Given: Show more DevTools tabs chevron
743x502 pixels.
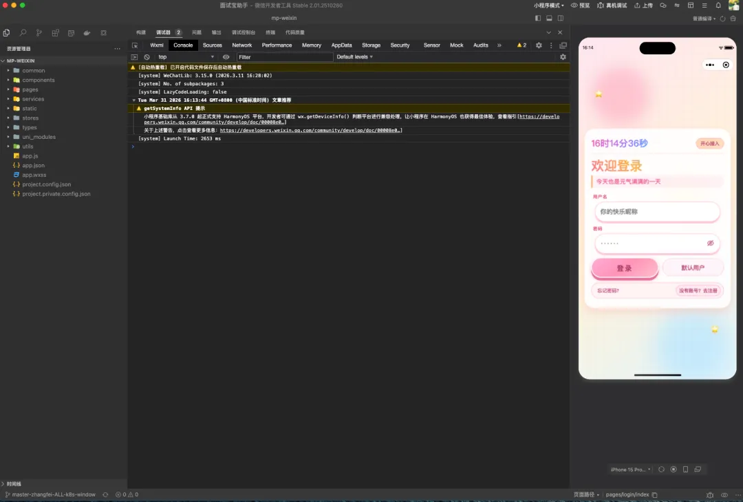Looking at the screenshot, I should pyautogui.click(x=499, y=45).
